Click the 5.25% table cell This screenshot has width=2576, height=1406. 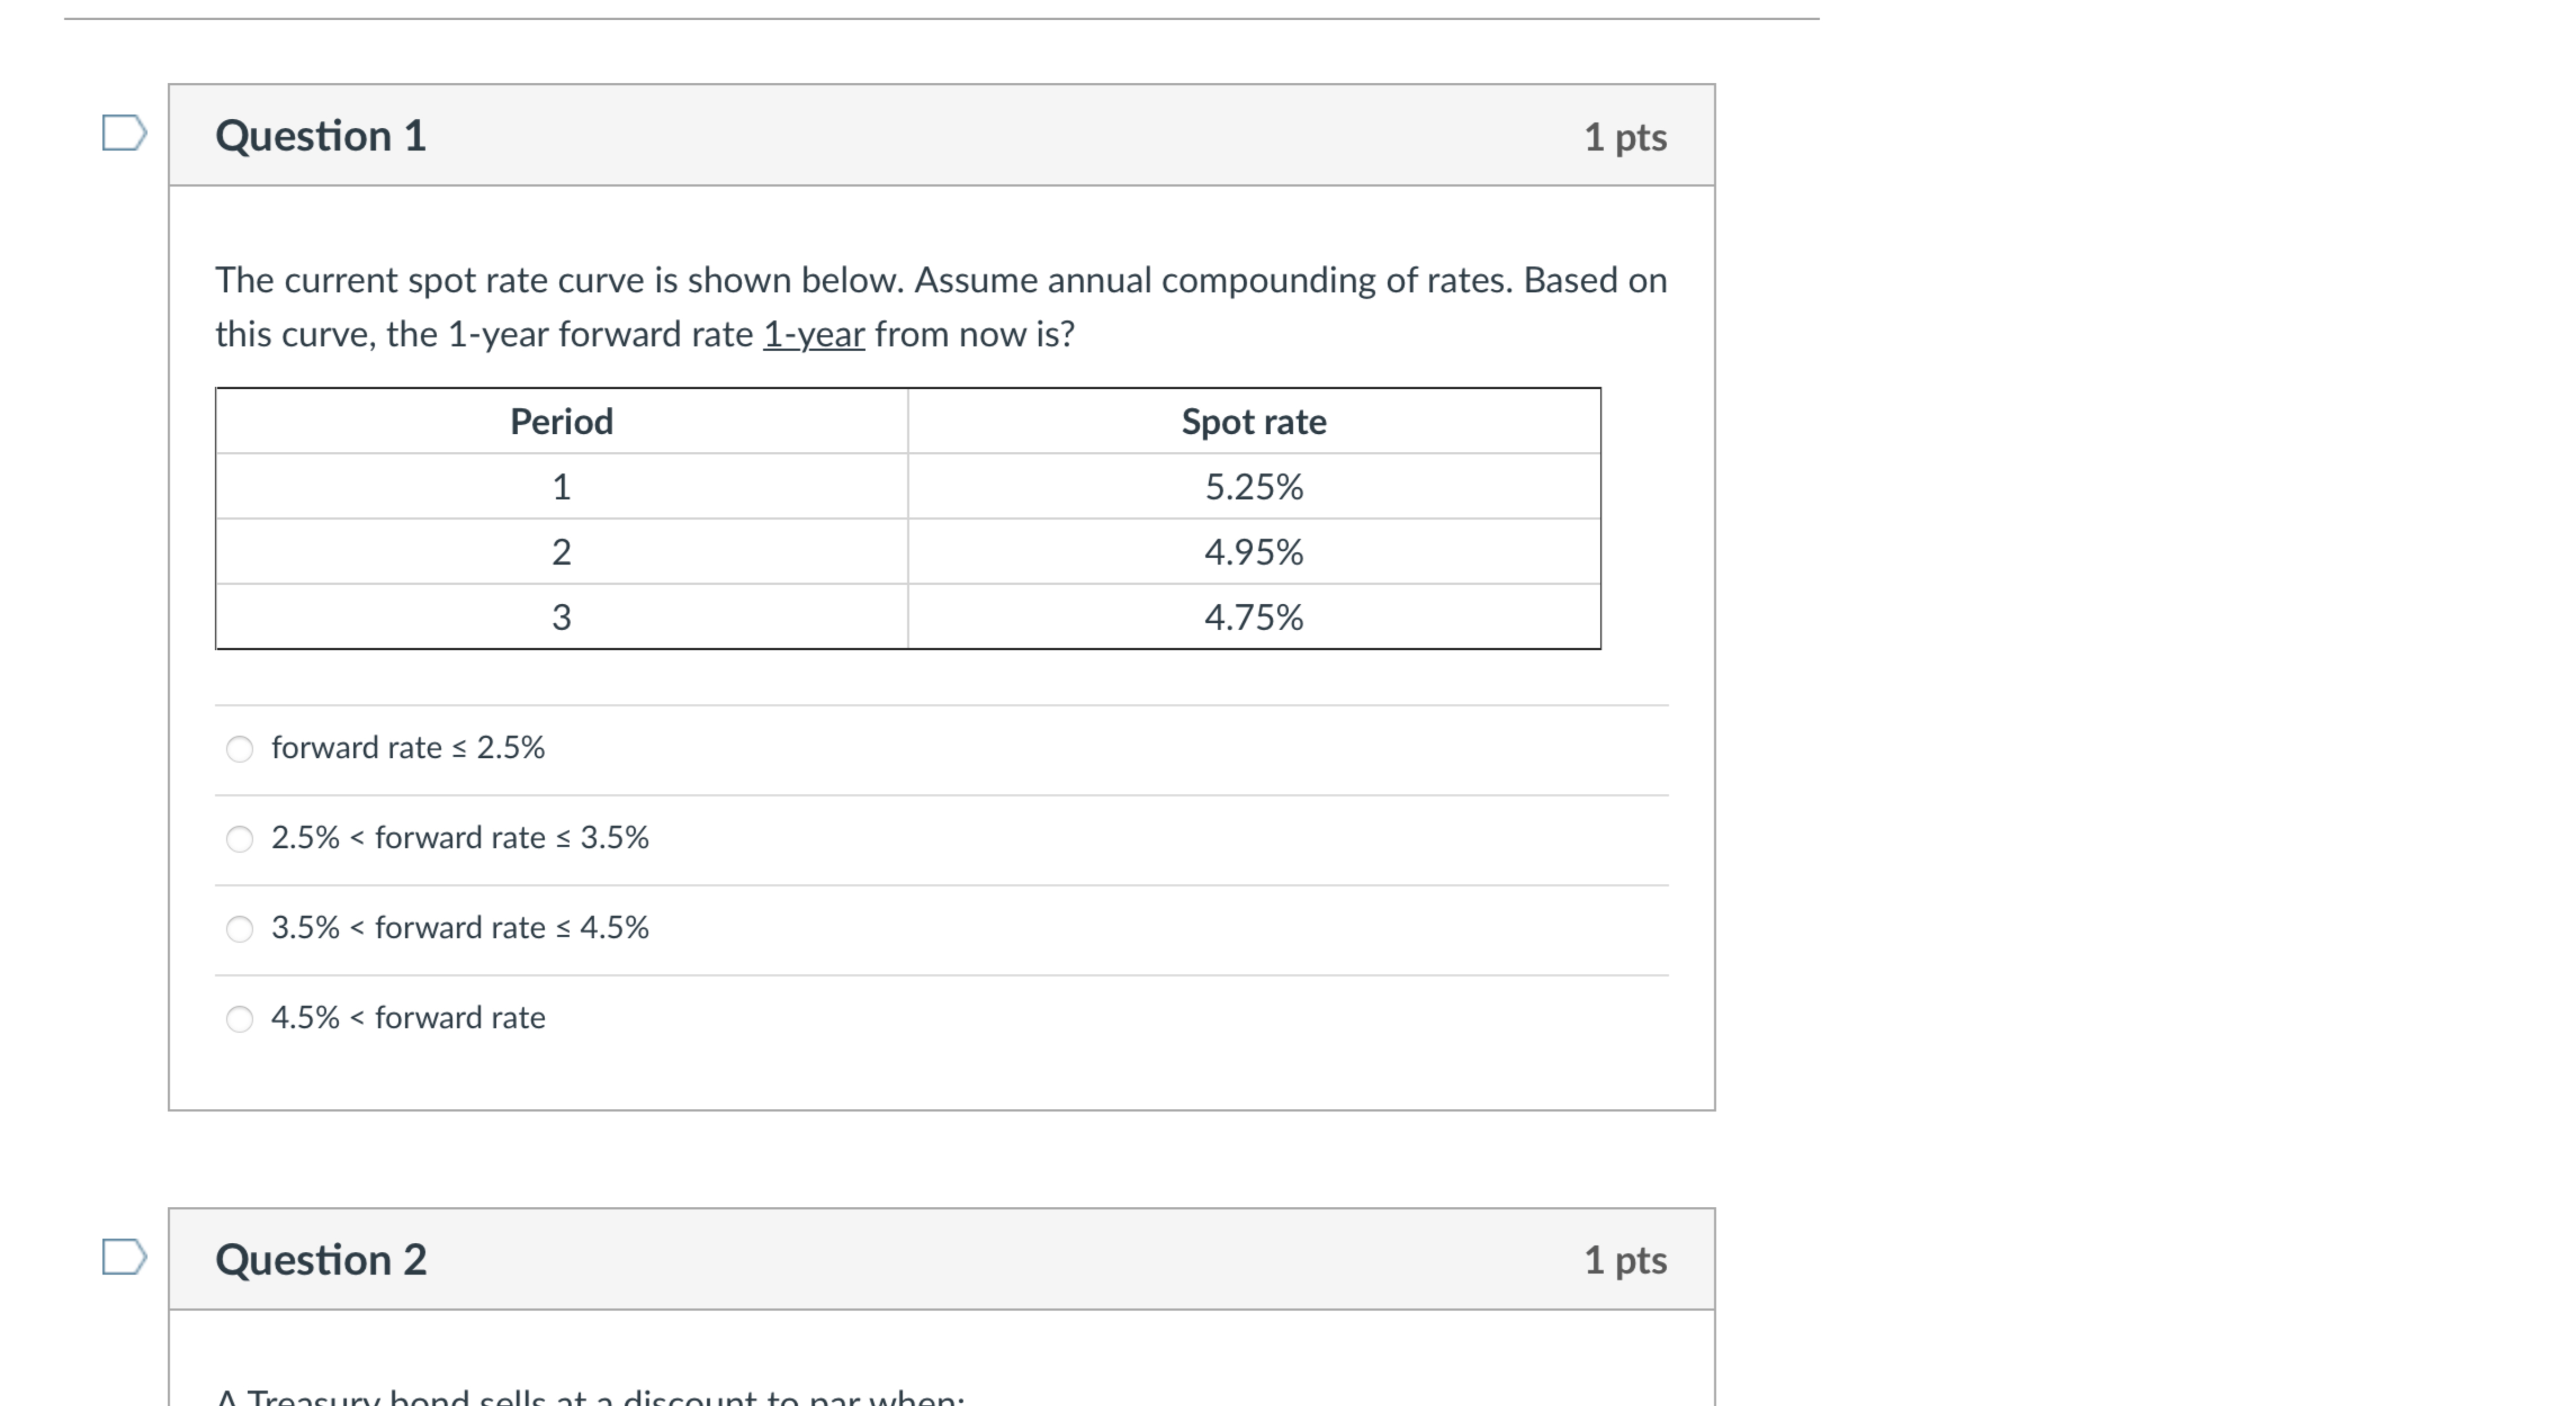[1253, 487]
